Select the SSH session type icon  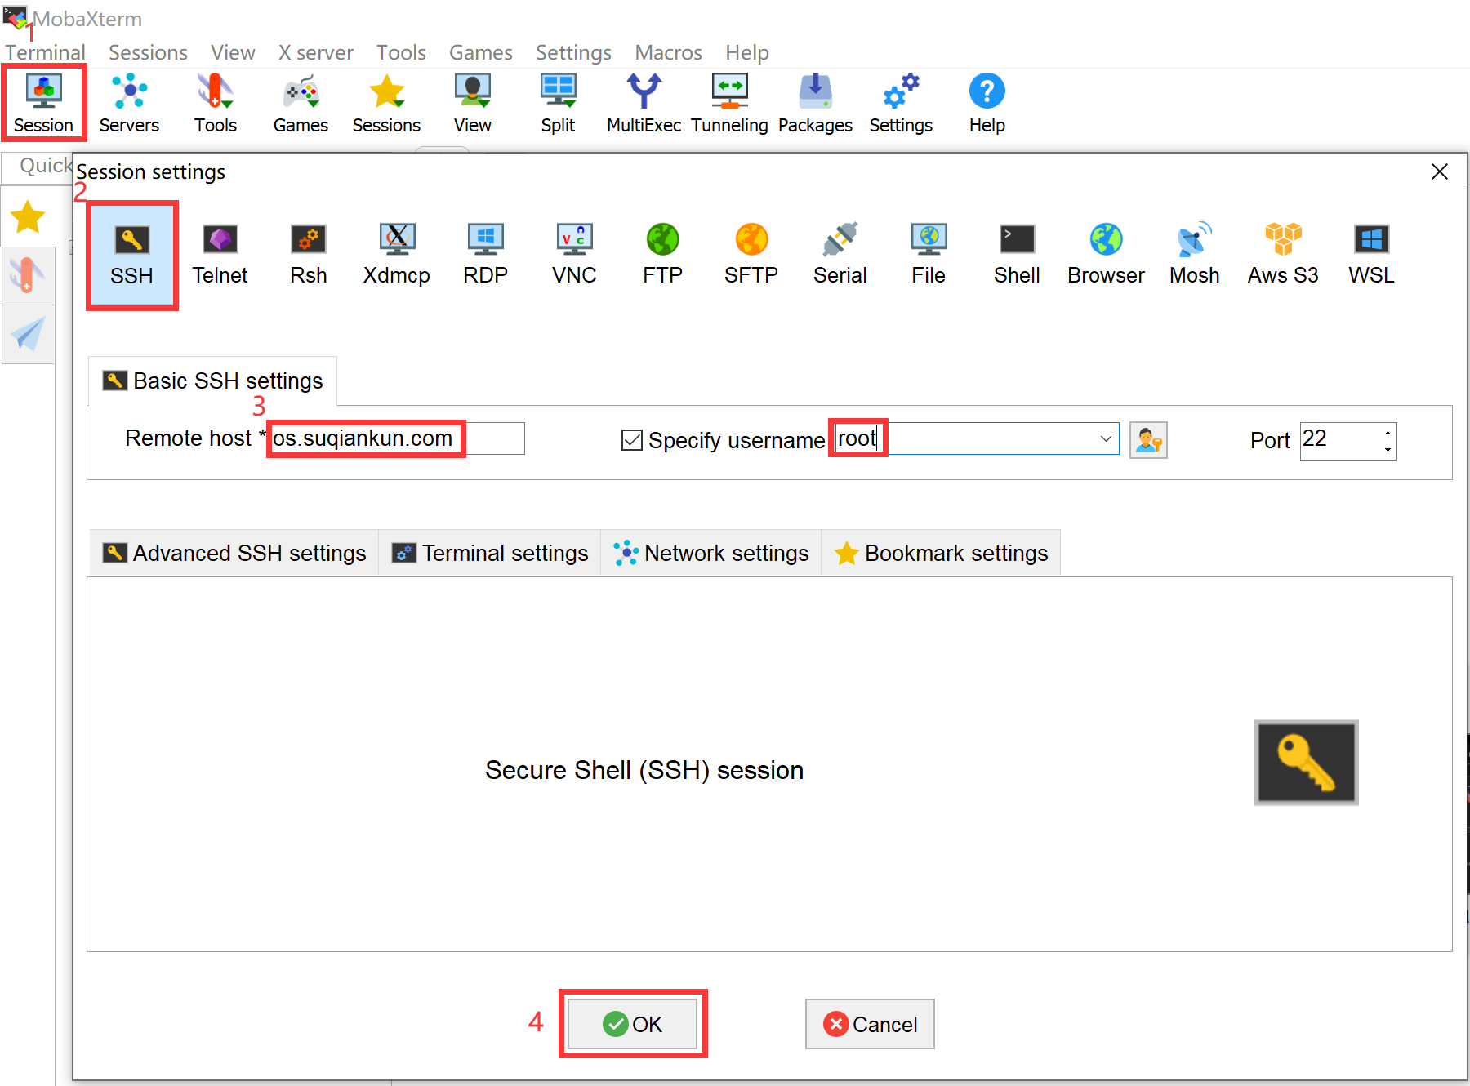131,255
